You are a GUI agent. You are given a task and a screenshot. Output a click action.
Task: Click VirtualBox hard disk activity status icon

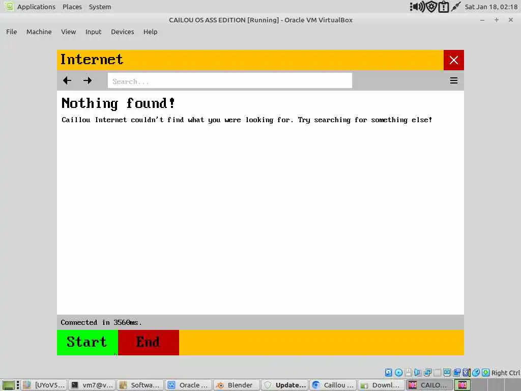[x=388, y=372]
